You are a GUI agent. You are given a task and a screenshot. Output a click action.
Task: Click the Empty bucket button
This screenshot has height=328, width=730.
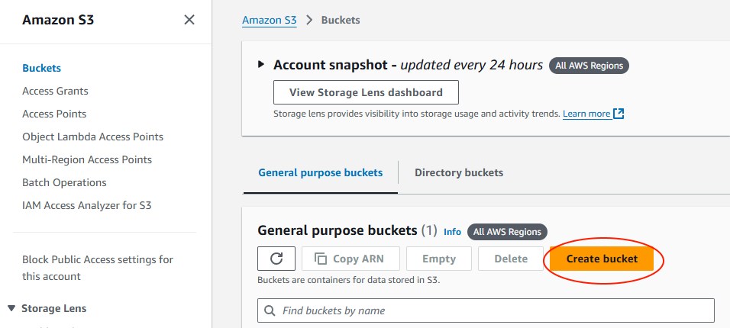coord(438,259)
